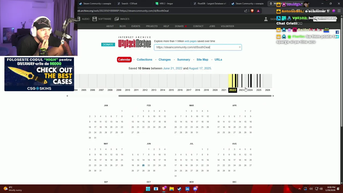This screenshot has height=193, width=343.
Task: Click the SOFTWARE label in the archive top bar
Action: point(105,19)
